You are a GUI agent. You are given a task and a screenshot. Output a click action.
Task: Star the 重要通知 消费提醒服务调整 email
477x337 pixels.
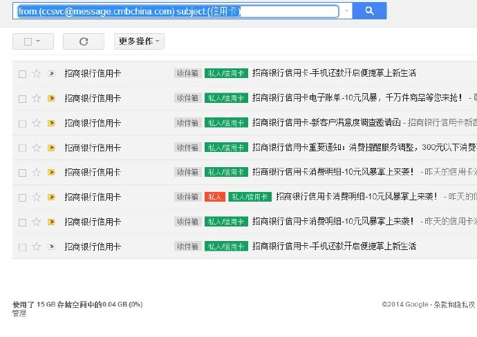(37, 148)
